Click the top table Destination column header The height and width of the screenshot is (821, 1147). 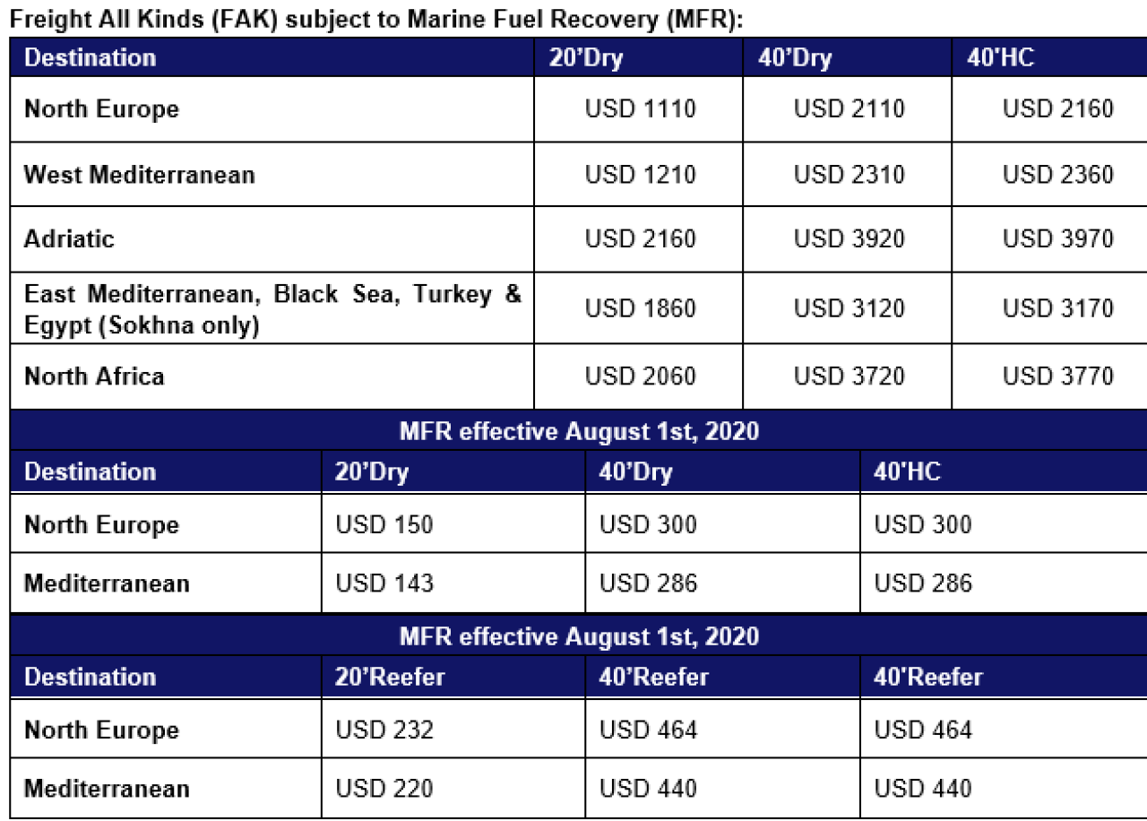point(90,57)
